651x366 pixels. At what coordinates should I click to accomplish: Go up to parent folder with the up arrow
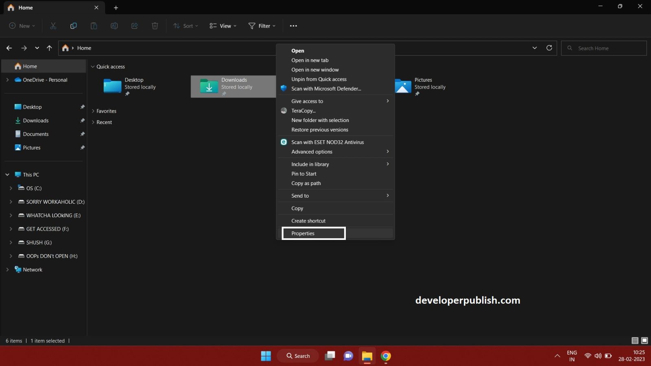pos(49,48)
